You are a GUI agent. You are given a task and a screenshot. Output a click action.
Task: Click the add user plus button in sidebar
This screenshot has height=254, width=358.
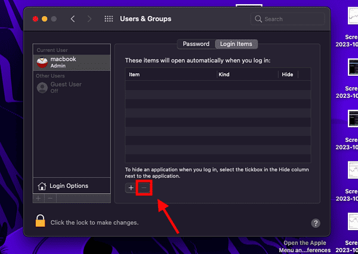[x=39, y=197]
